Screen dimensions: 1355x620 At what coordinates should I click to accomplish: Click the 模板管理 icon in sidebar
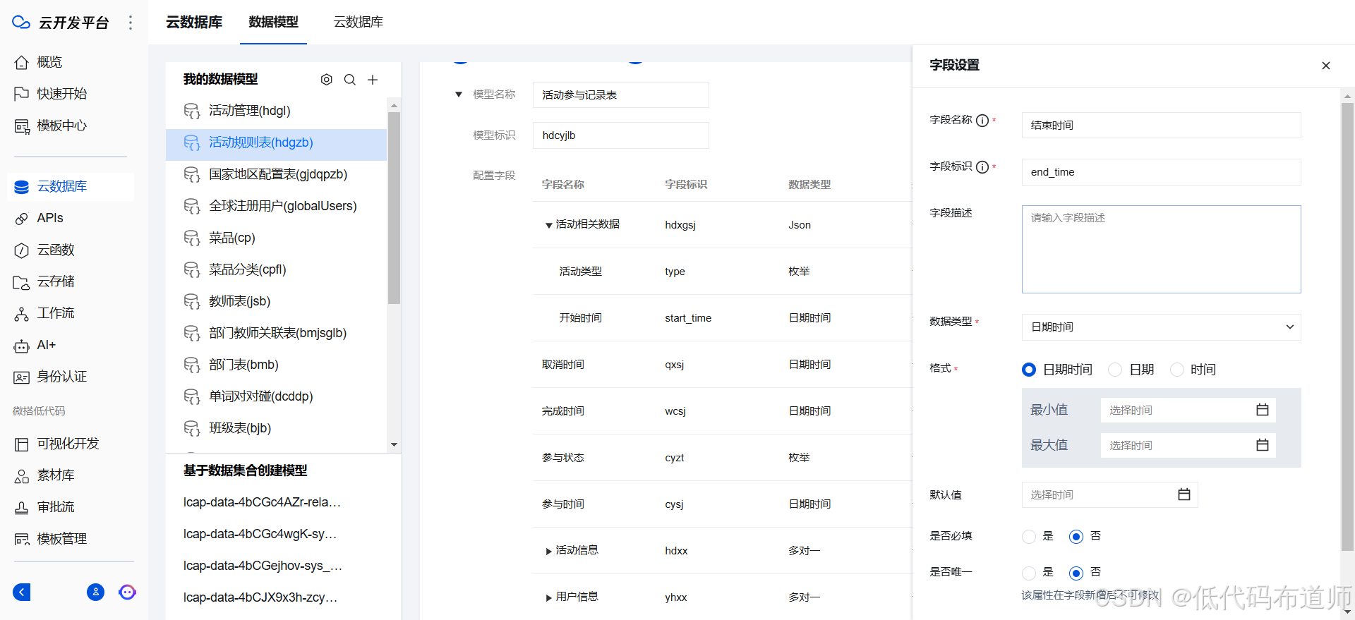click(21, 539)
